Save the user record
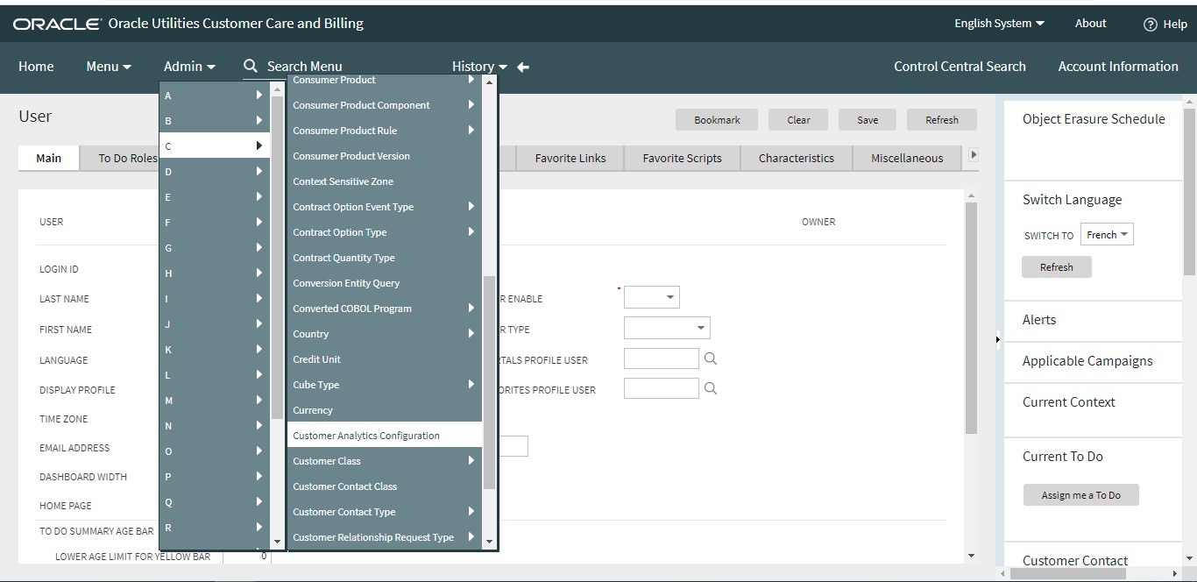Screen dimensions: 1197x582 867,119
